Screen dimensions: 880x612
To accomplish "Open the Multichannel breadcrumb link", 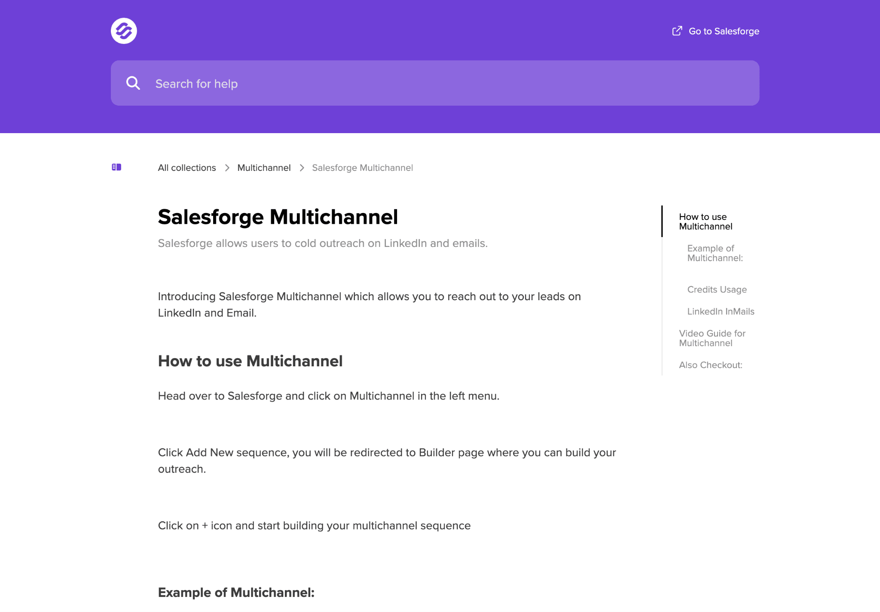I will tap(264, 168).
